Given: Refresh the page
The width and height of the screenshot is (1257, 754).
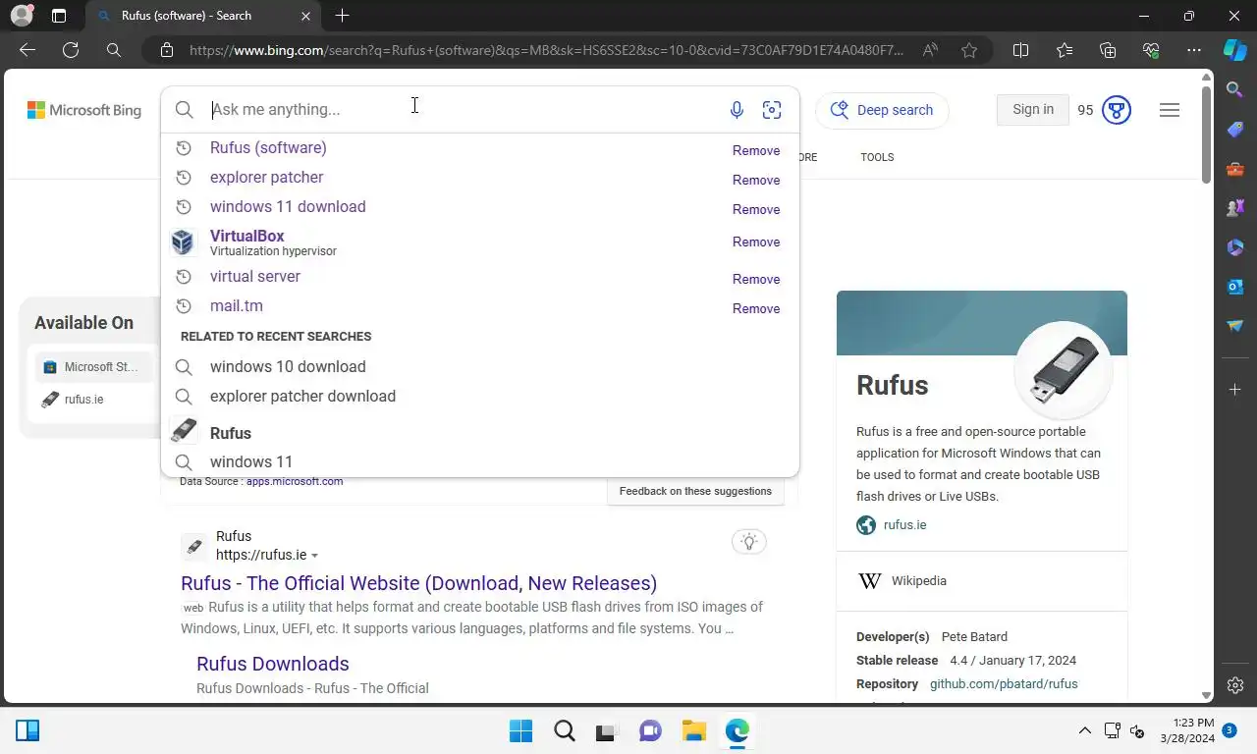Looking at the screenshot, I should click(71, 50).
